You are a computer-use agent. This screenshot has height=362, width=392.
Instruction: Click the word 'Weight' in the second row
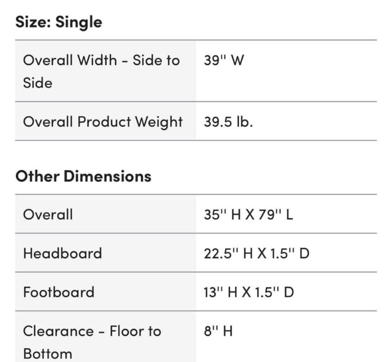tap(159, 121)
